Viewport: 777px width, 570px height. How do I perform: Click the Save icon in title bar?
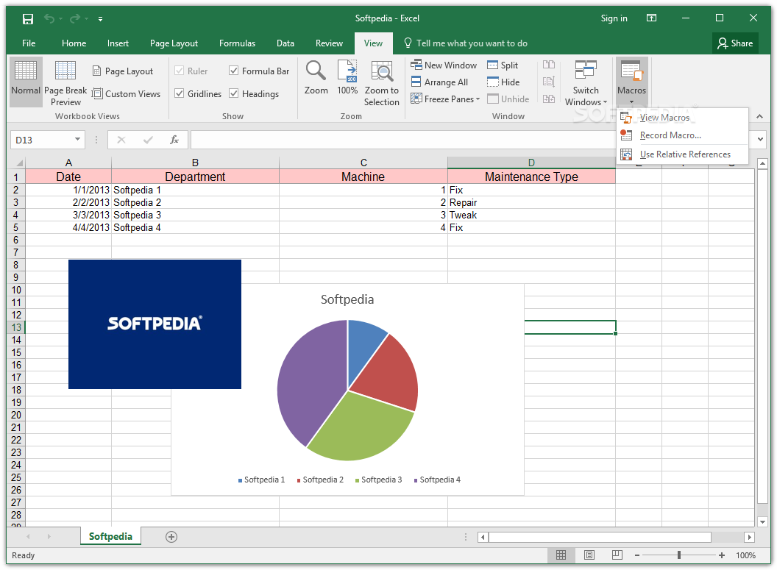[x=28, y=19]
